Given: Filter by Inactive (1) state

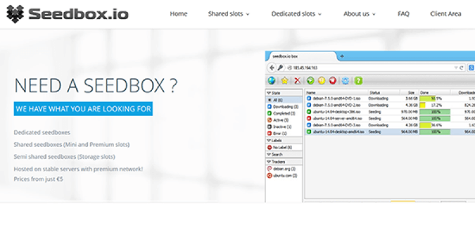Looking at the screenshot, I should (284, 127).
